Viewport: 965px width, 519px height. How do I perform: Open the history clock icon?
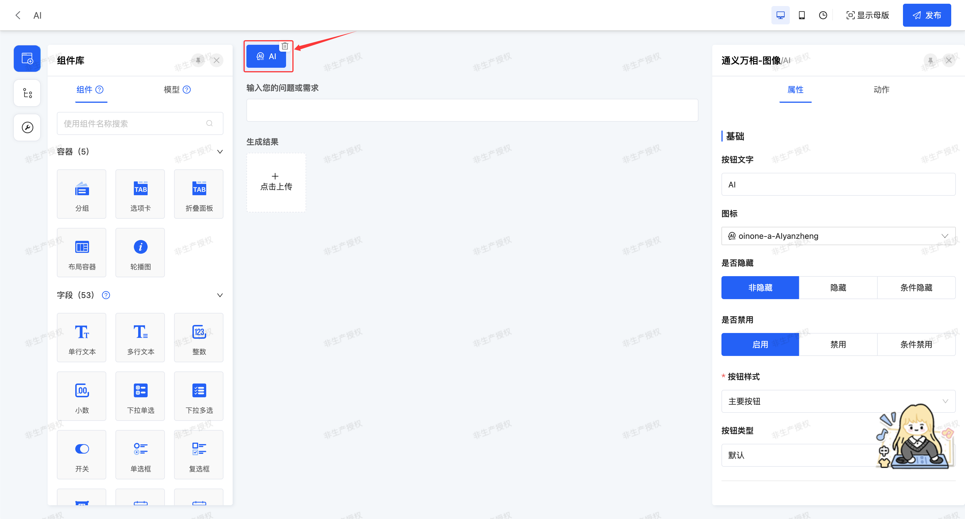823,15
